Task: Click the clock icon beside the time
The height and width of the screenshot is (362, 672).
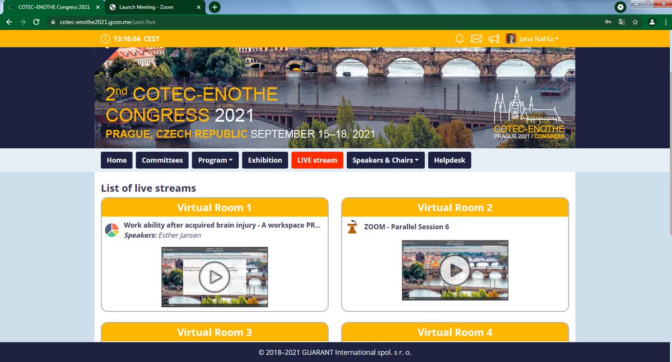Action: pos(105,39)
